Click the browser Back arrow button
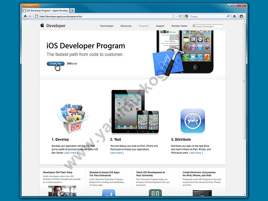Image resolution: width=268 pixels, height=201 pixels. [25, 16]
